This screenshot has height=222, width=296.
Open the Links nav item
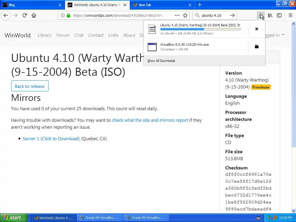[x=113, y=35]
